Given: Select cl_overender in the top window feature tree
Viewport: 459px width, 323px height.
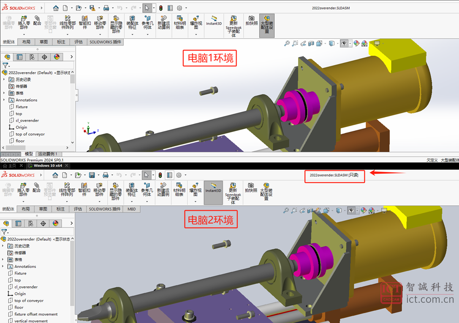Looking at the screenshot, I should point(27,121).
